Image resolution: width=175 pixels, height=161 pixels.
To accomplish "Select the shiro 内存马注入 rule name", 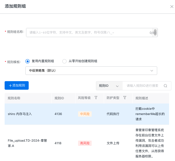I will pos(20,114).
